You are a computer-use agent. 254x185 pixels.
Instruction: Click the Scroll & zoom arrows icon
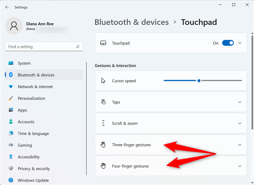[x=103, y=123]
